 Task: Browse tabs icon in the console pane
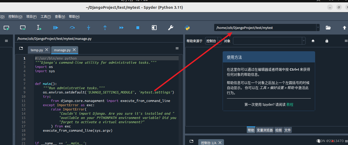[x=192, y=141]
